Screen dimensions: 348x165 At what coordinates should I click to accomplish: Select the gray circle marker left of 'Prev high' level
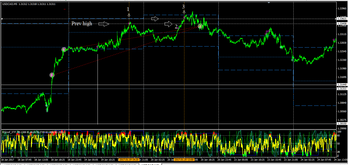[64, 49]
